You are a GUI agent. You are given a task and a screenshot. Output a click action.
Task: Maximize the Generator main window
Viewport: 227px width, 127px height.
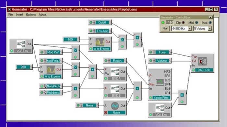[x=211, y=9]
